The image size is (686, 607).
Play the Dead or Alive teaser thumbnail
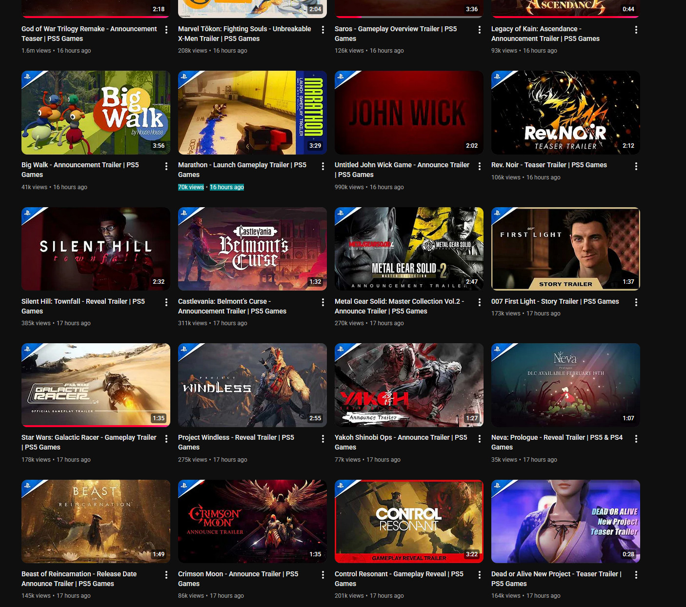[565, 521]
